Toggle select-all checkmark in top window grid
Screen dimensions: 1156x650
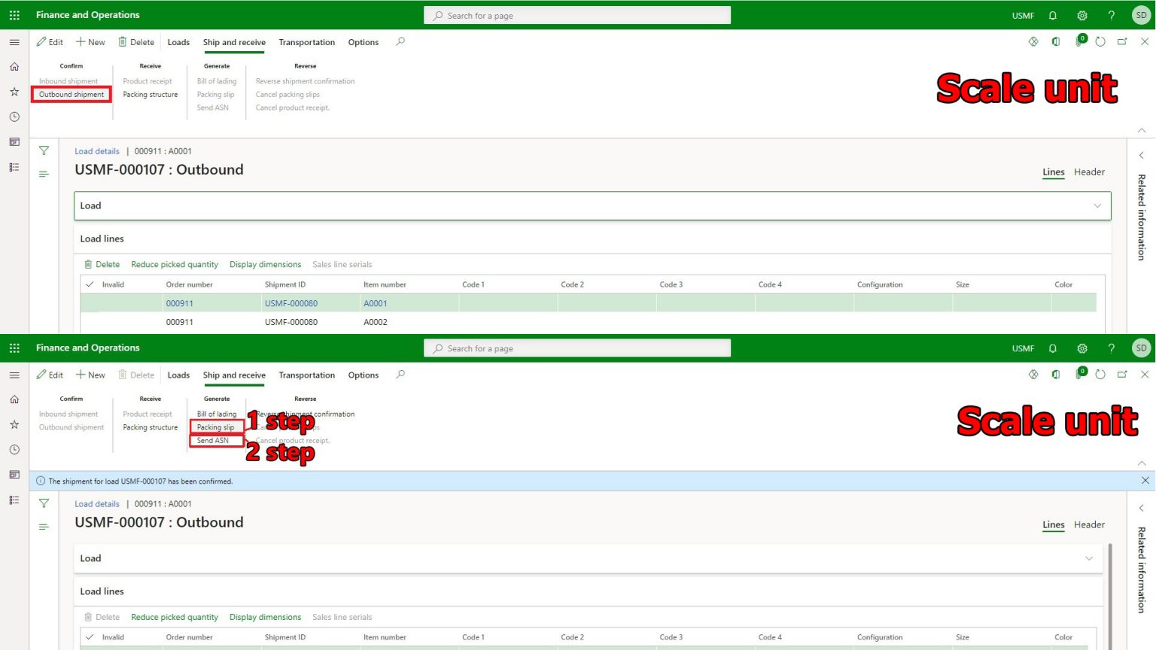point(90,284)
